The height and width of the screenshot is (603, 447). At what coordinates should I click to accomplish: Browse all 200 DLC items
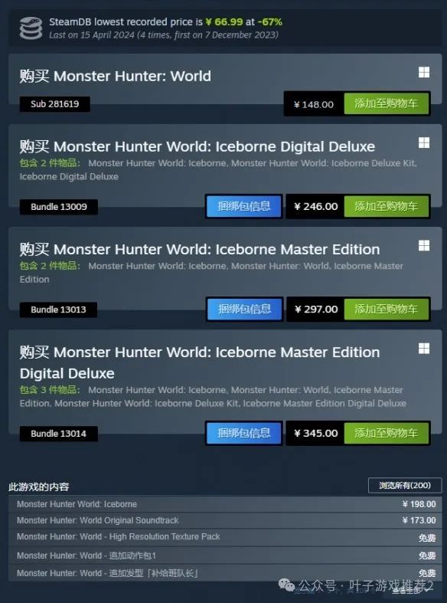[x=405, y=485]
